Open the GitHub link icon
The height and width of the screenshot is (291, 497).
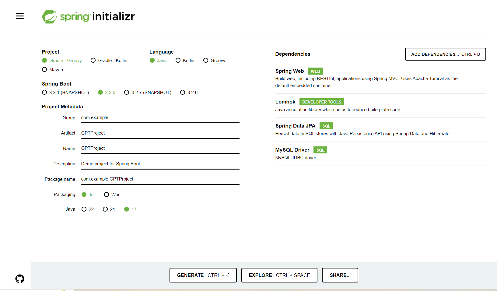point(20,279)
